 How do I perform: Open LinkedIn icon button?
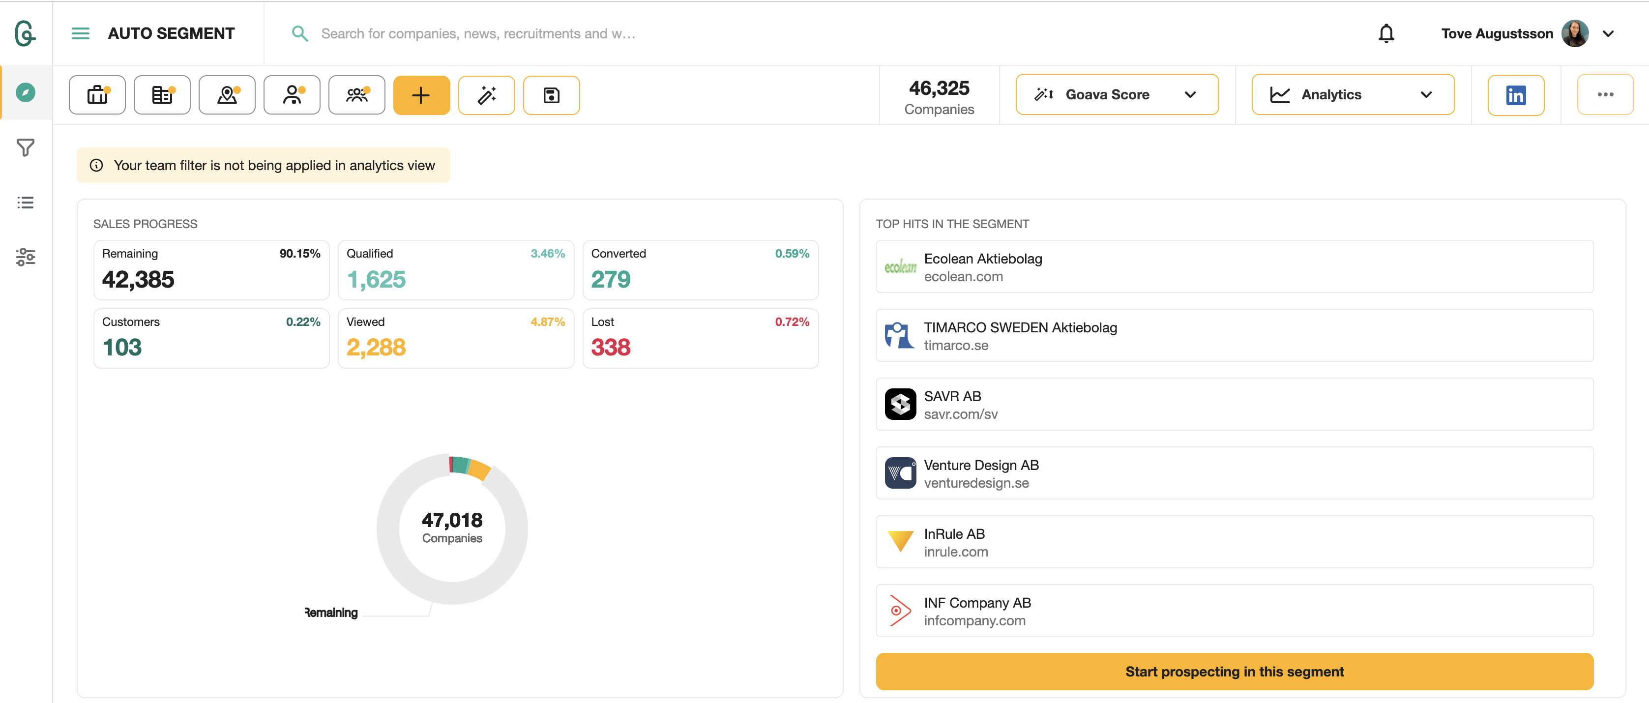pos(1515,95)
